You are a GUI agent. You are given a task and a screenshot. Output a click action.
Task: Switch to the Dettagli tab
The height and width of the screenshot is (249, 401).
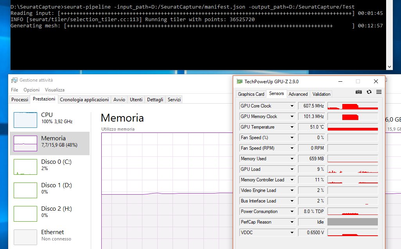[x=155, y=99]
